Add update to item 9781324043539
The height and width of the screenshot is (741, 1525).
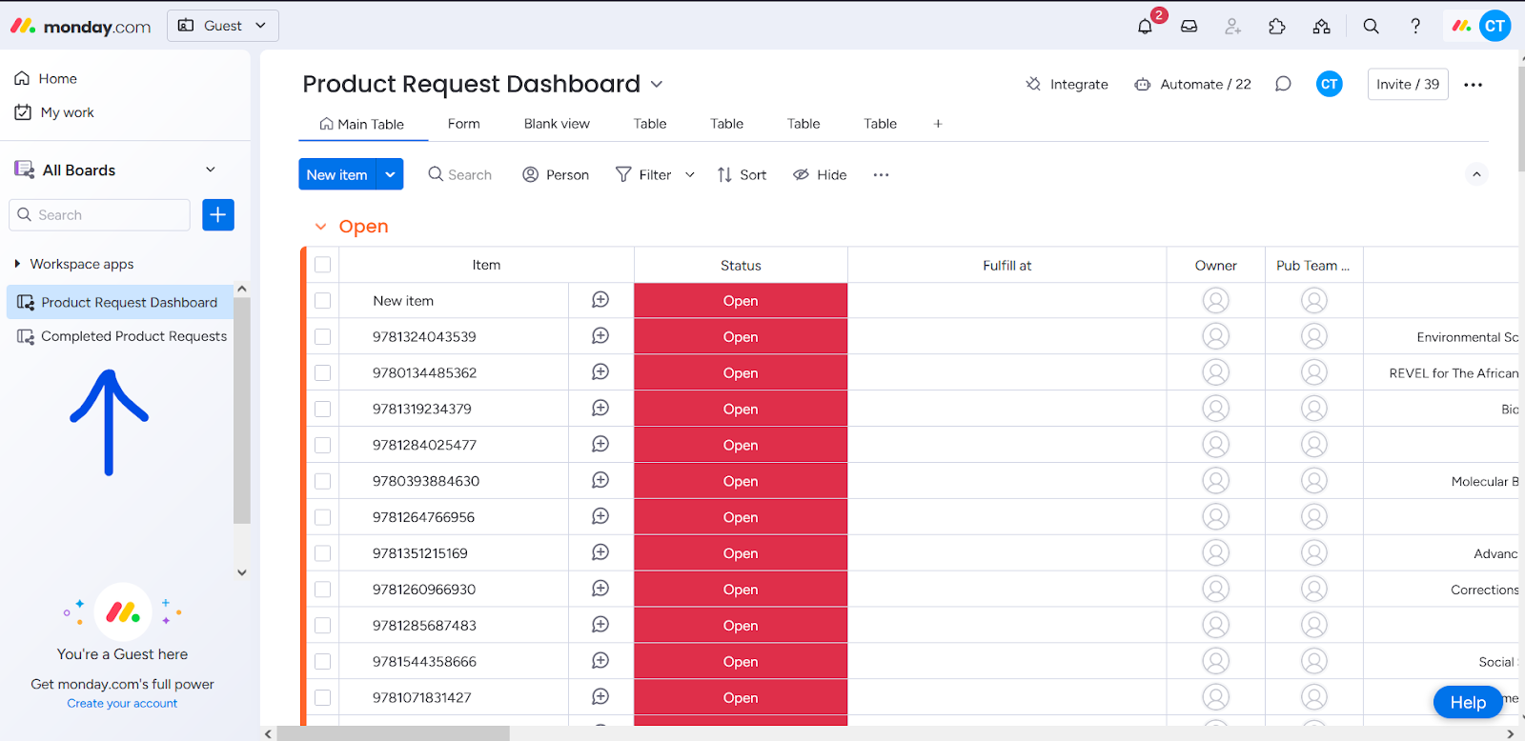point(600,336)
